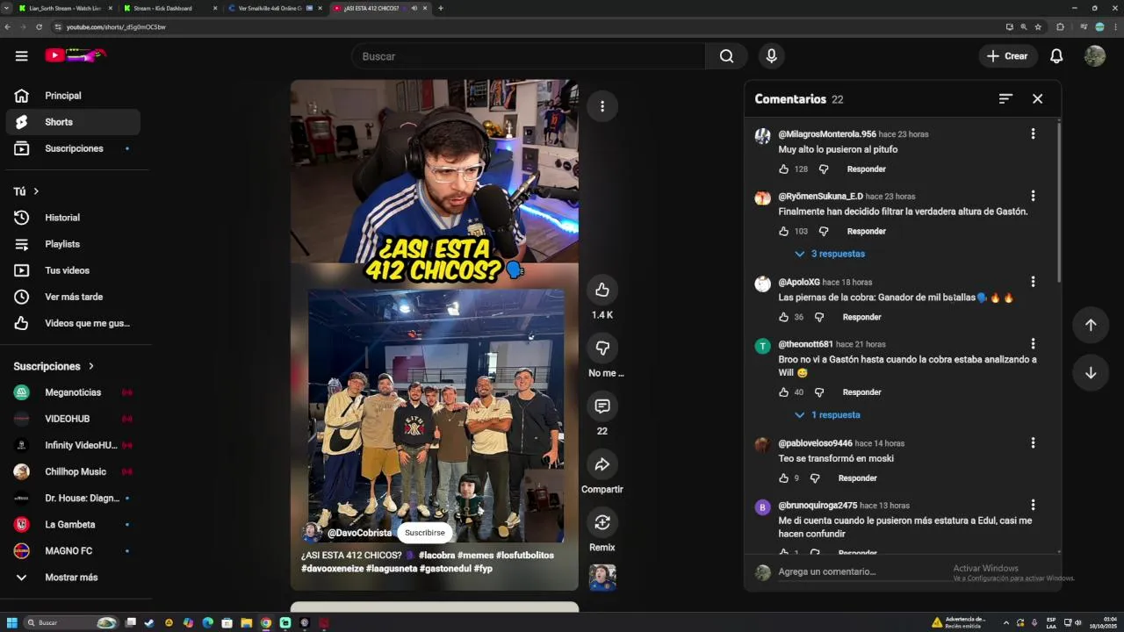Dislike the short

point(602,348)
